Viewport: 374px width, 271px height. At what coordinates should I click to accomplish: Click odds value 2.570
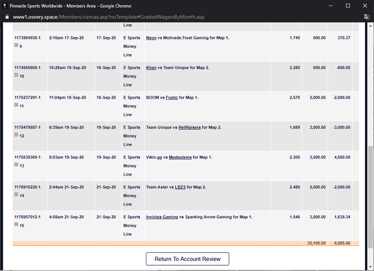coord(294,98)
